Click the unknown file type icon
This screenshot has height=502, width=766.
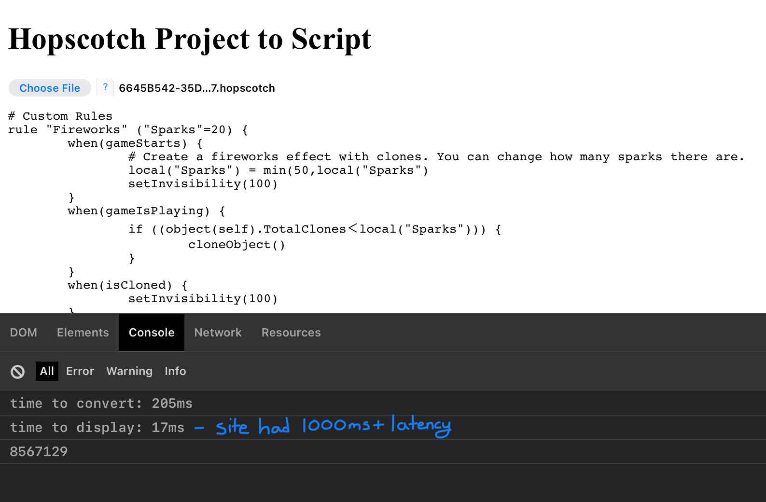coord(105,87)
